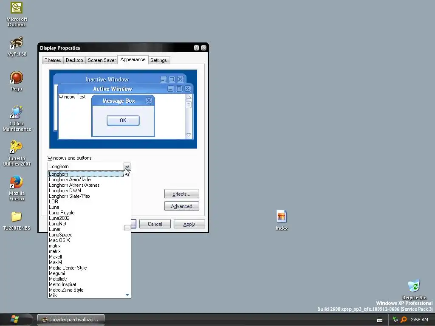Choose Longhorn DWM style
Image resolution: width=435 pixels, height=326 pixels.
click(86, 191)
